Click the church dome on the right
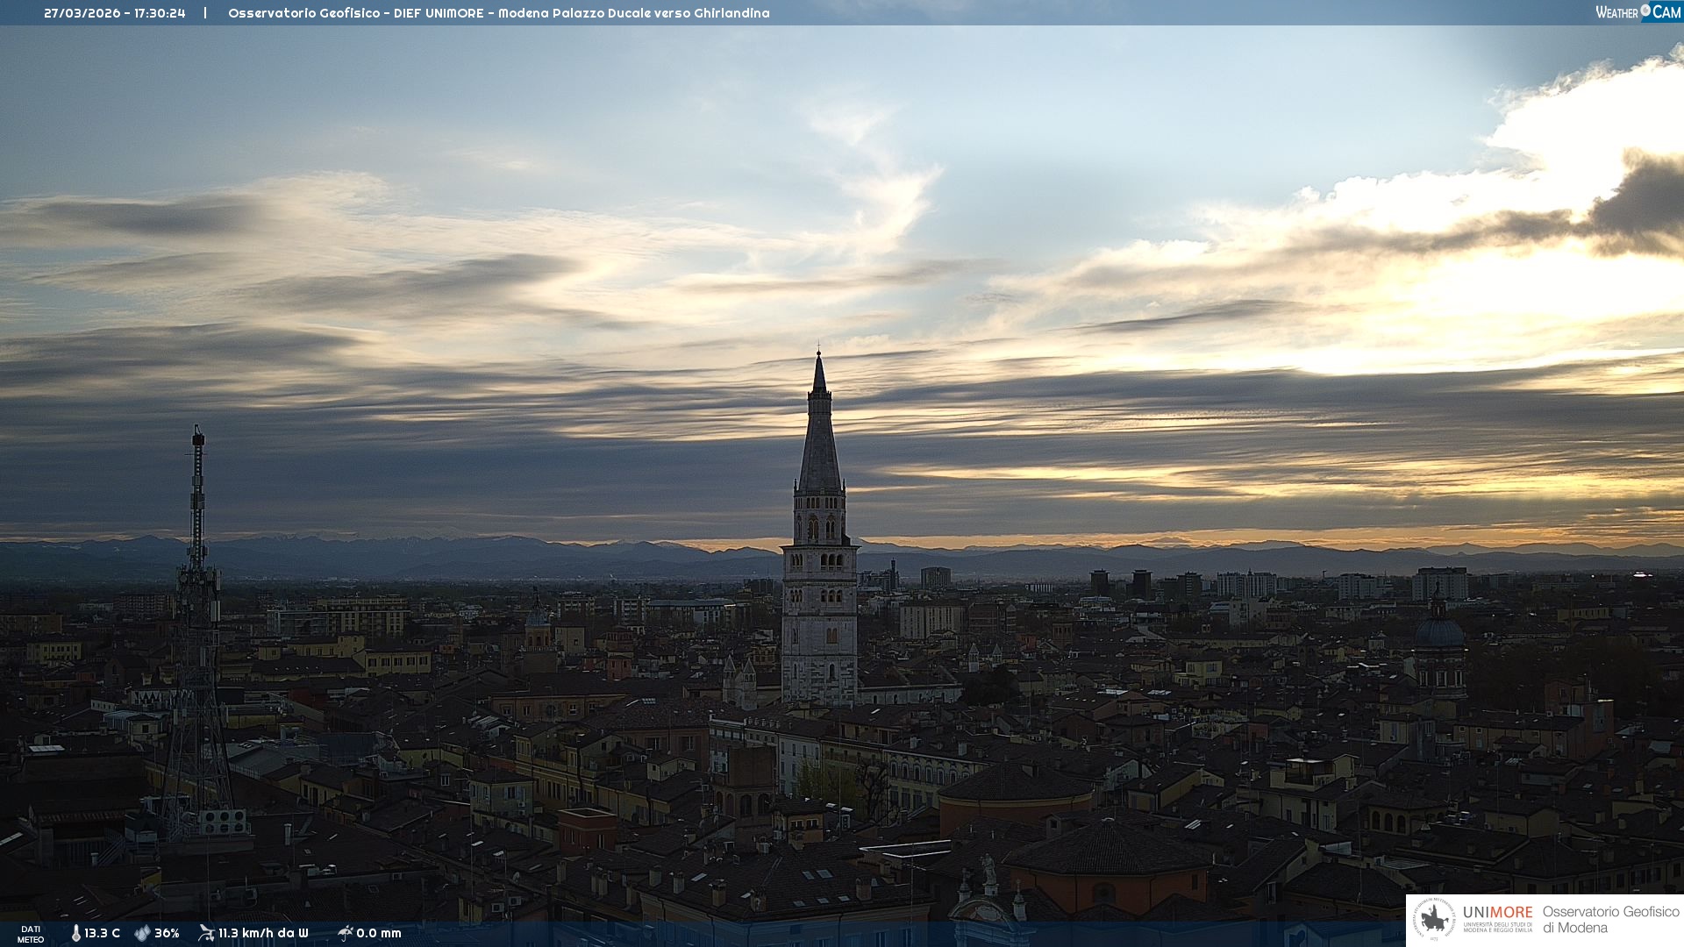 point(1439,631)
